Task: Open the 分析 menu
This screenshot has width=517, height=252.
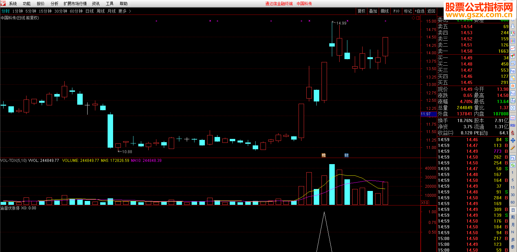Action: [x=55, y=4]
